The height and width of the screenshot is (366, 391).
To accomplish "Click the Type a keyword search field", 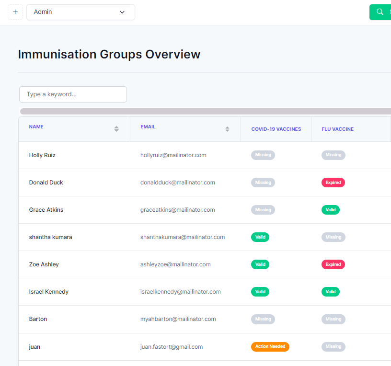I will click(x=73, y=94).
